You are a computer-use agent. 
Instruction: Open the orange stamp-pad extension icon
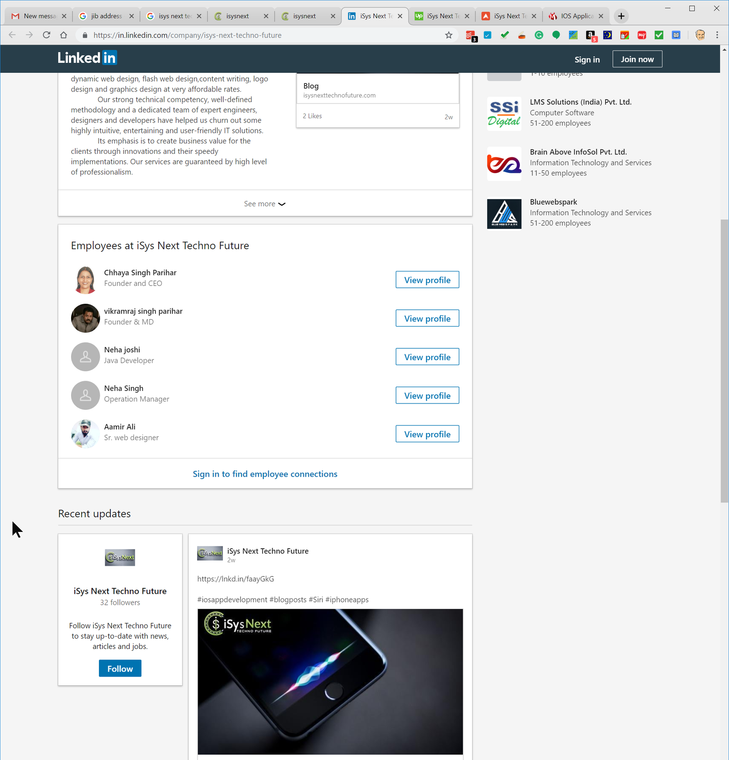tap(522, 35)
